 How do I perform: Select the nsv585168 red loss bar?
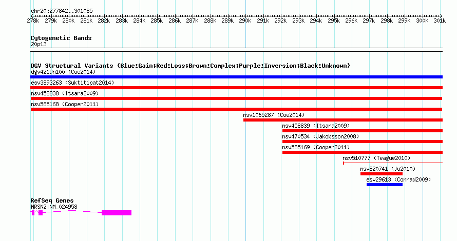pos(236,109)
